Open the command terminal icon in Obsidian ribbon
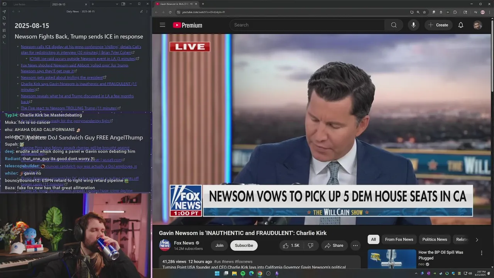494x278 pixels. point(4,42)
